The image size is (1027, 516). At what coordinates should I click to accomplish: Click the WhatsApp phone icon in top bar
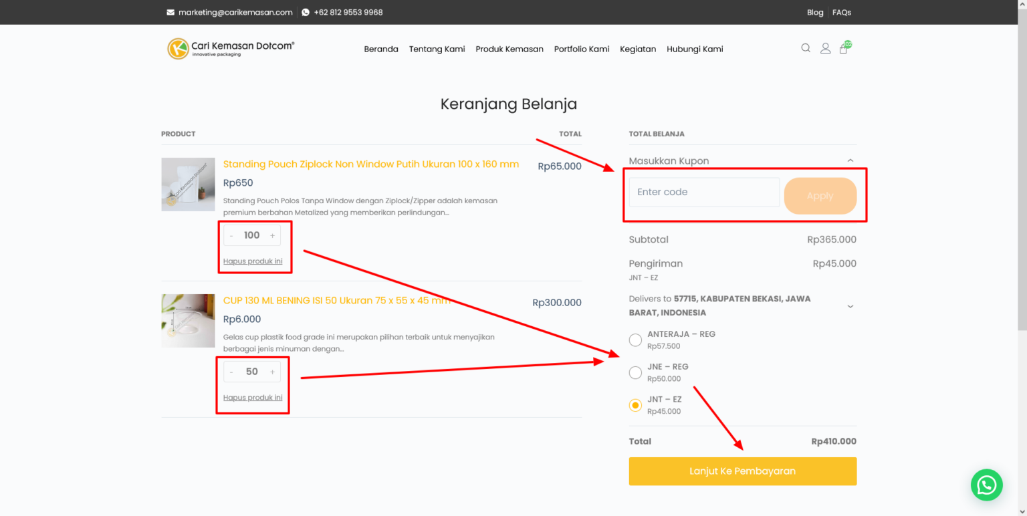tap(306, 12)
